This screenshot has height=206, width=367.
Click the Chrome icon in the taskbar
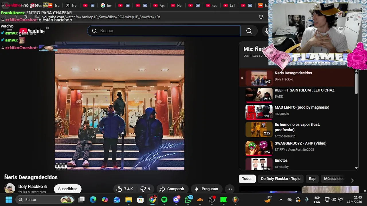click(x=153, y=200)
